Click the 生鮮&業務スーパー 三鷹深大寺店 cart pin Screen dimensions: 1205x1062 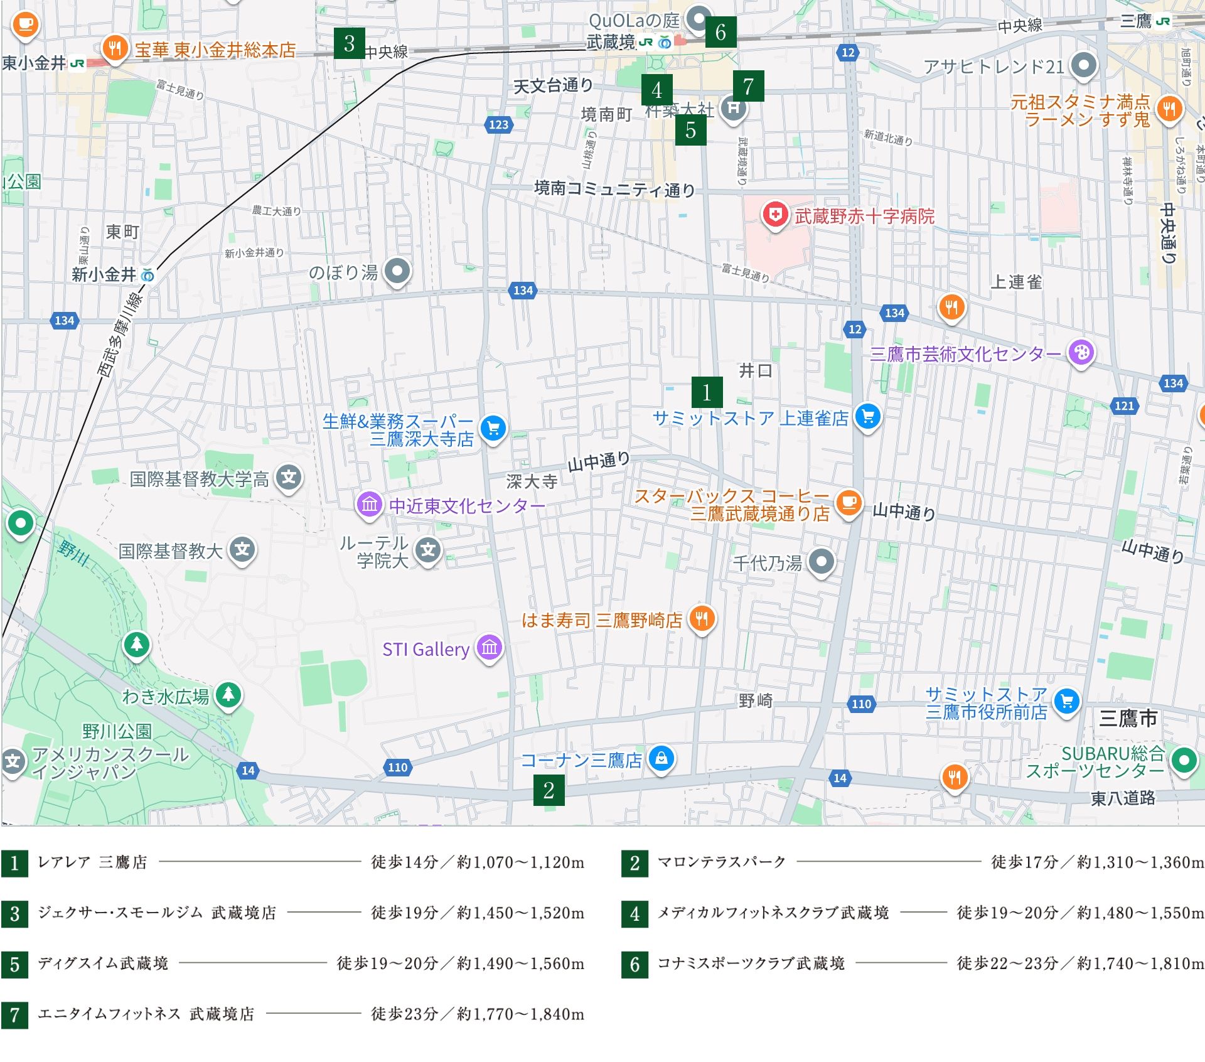[x=493, y=428]
